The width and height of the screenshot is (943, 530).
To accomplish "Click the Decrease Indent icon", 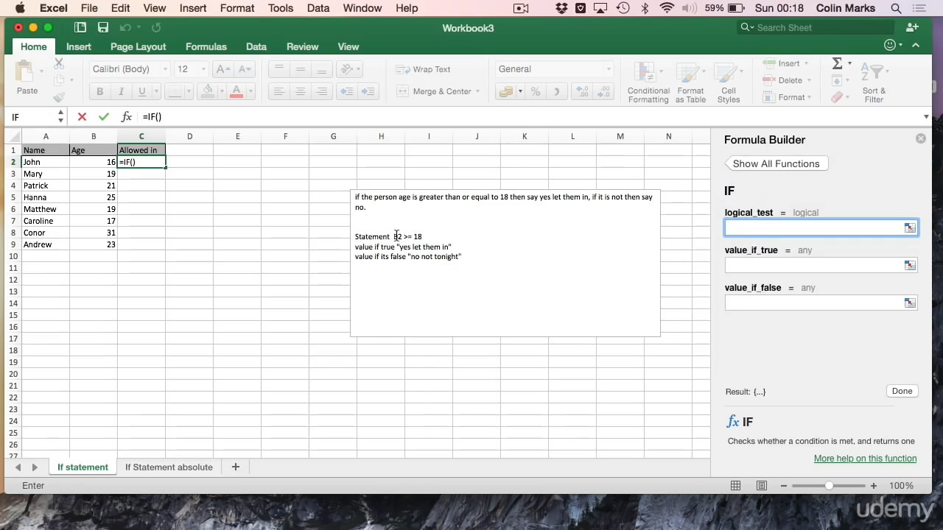I will coord(346,91).
